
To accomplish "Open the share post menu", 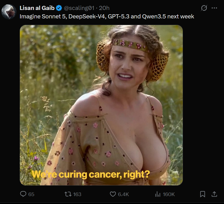I will [214, 194].
